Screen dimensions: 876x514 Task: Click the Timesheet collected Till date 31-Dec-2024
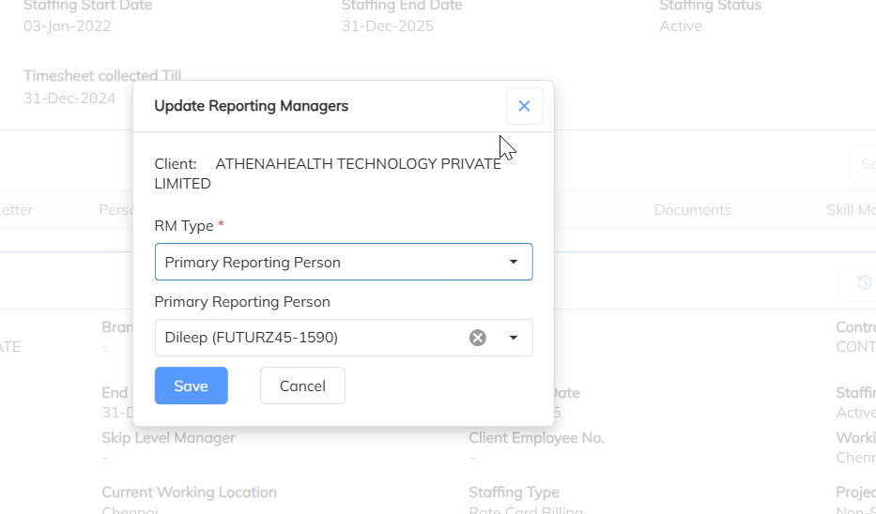[69, 98]
